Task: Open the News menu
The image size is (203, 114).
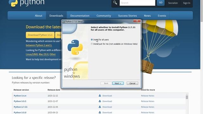Action: (x=147, y=16)
